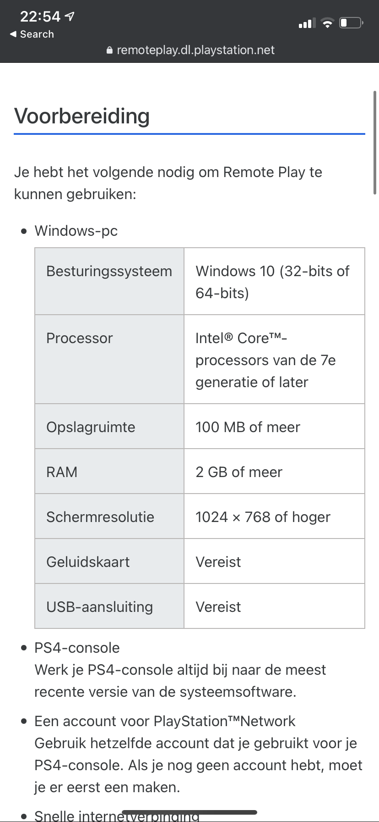Viewport: 379px width, 822px height.
Task: Tap the location arrow in status bar
Action: pos(70,17)
